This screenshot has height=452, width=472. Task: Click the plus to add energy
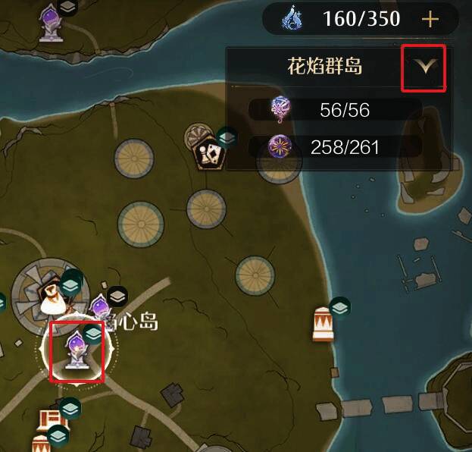coord(430,20)
